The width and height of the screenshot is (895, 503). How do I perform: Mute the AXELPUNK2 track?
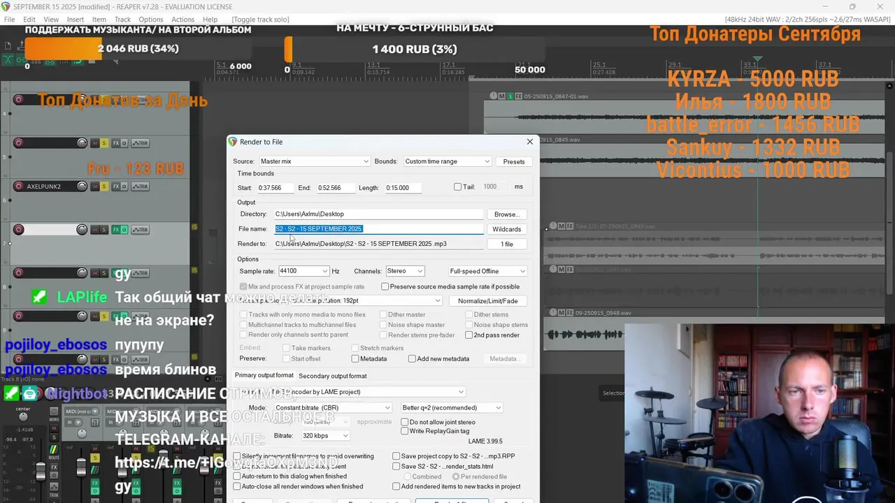click(x=94, y=187)
